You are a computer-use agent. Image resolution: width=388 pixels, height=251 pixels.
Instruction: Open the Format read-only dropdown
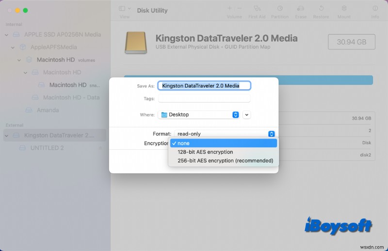(225, 134)
